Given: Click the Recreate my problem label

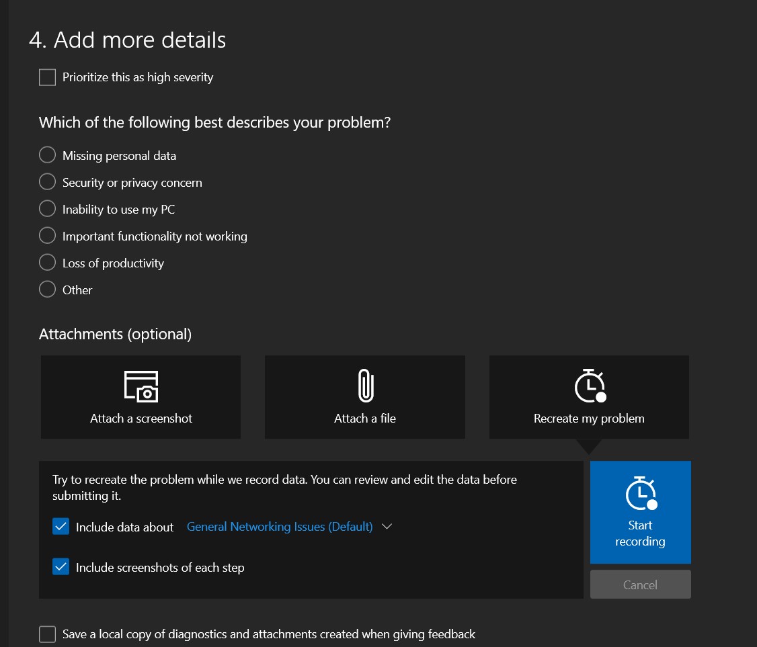Looking at the screenshot, I should (x=589, y=419).
